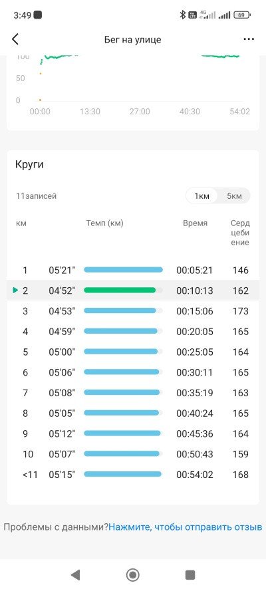This screenshot has width=266, height=591.
Task: Tap the 54:02 mark on the chart timeline
Action: 239,112
